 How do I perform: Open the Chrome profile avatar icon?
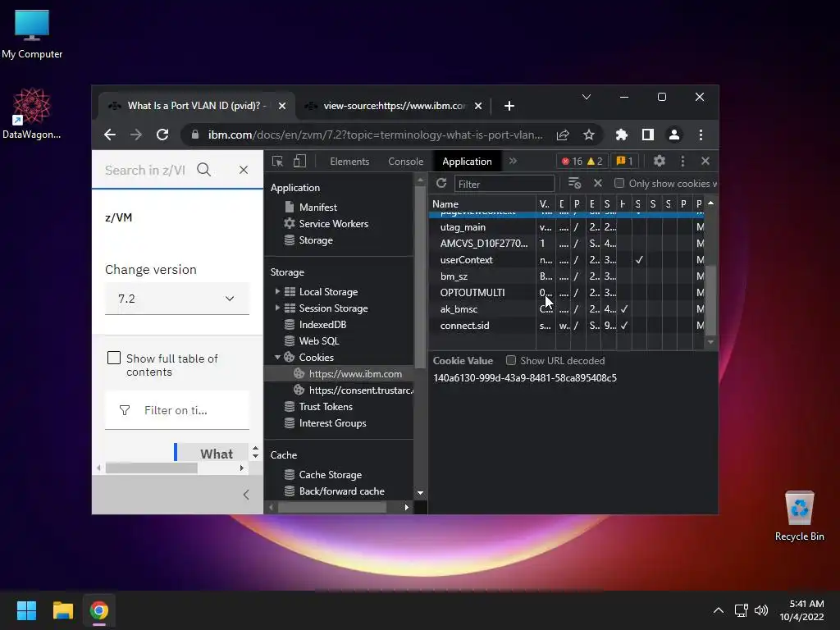pyautogui.click(x=674, y=135)
